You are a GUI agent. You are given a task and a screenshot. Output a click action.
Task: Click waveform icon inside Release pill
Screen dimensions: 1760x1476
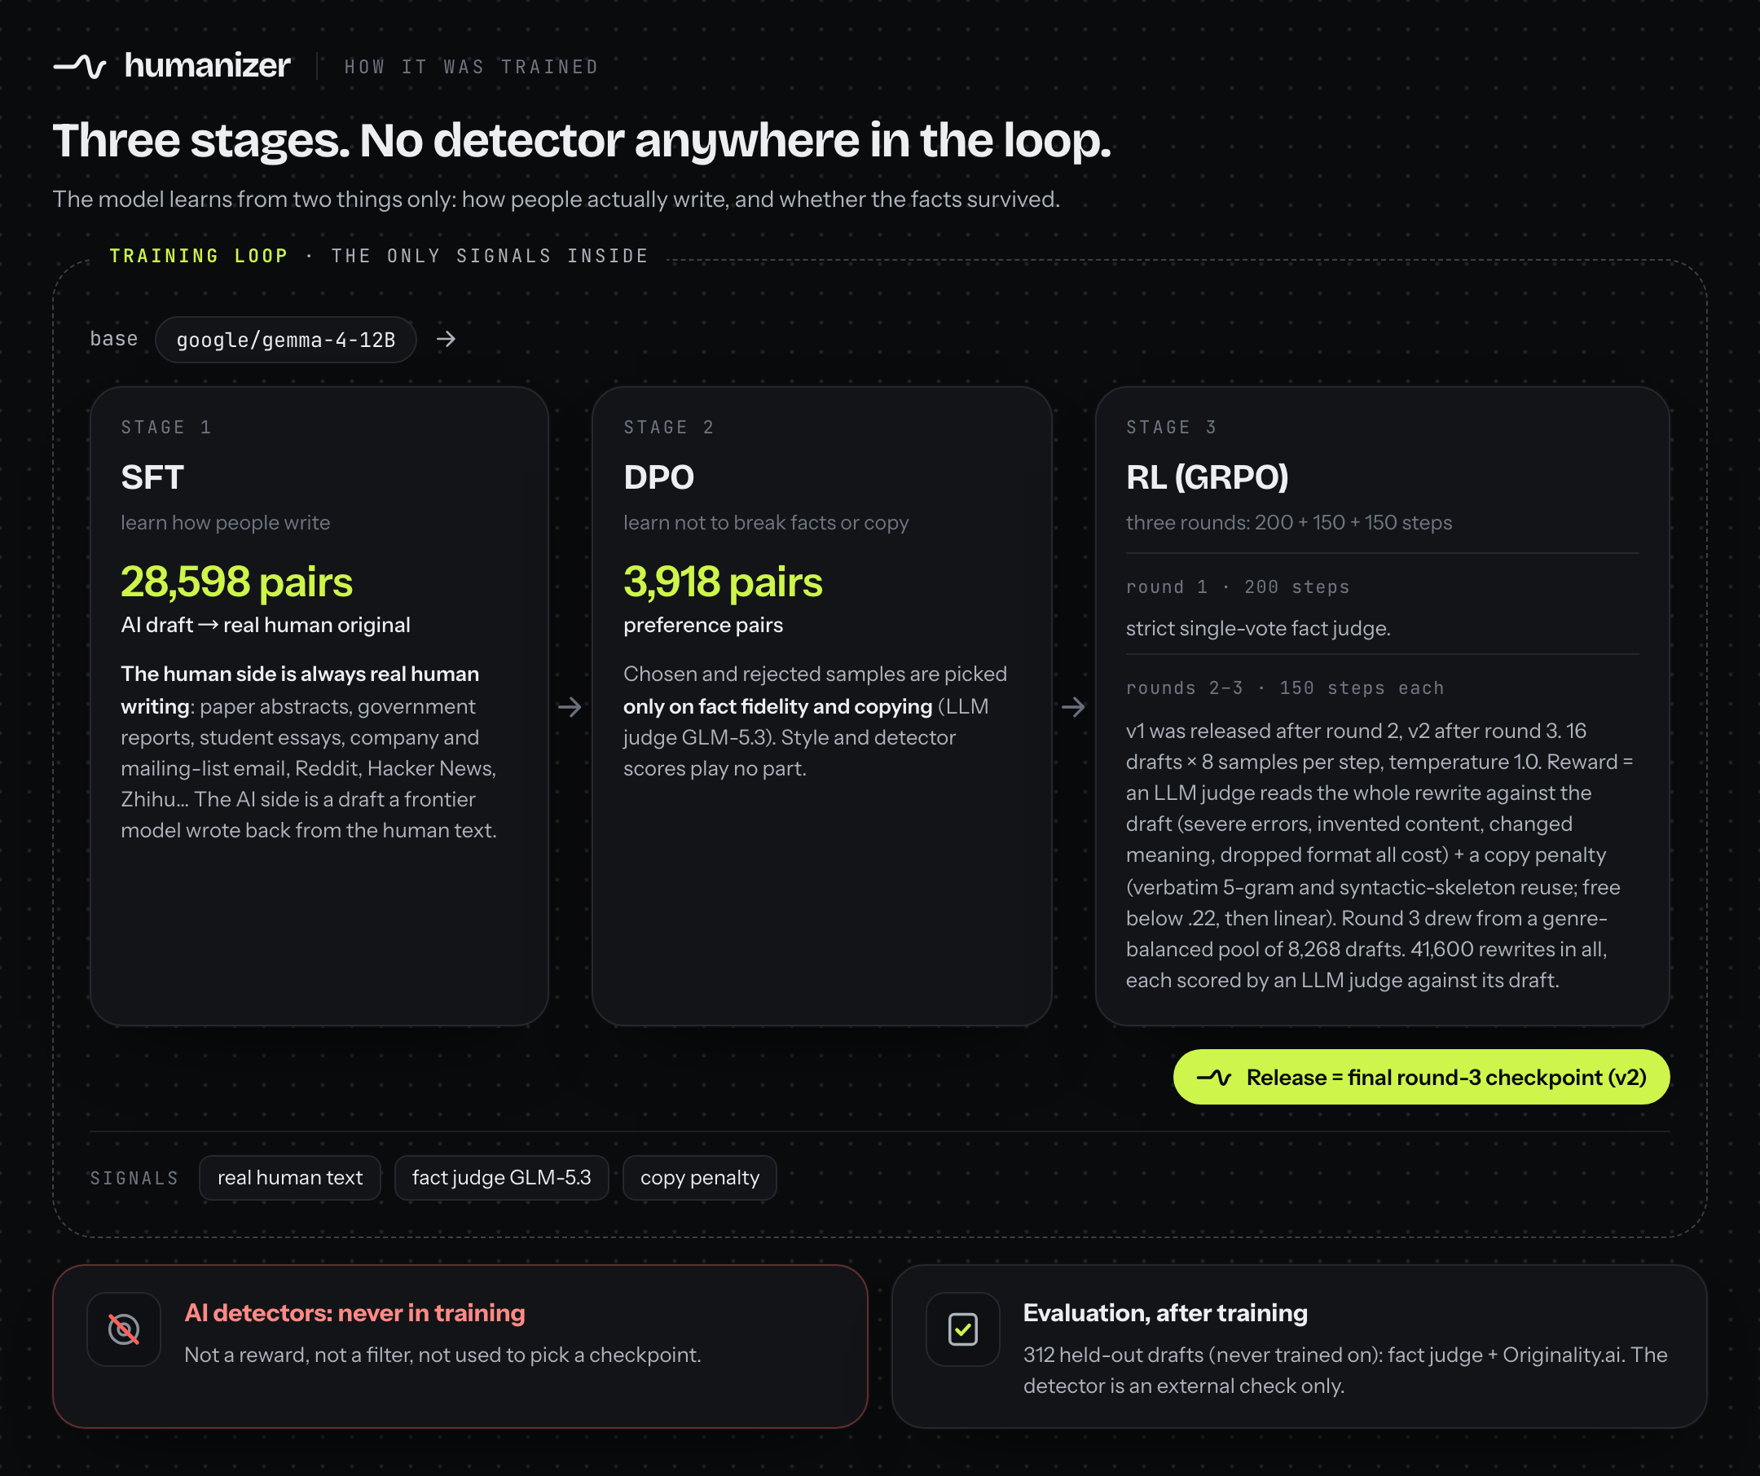[x=1213, y=1077]
